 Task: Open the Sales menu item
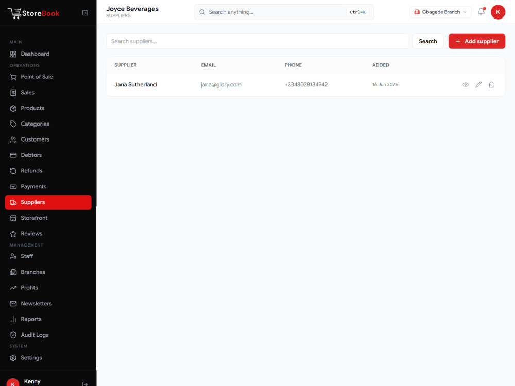(48, 92)
